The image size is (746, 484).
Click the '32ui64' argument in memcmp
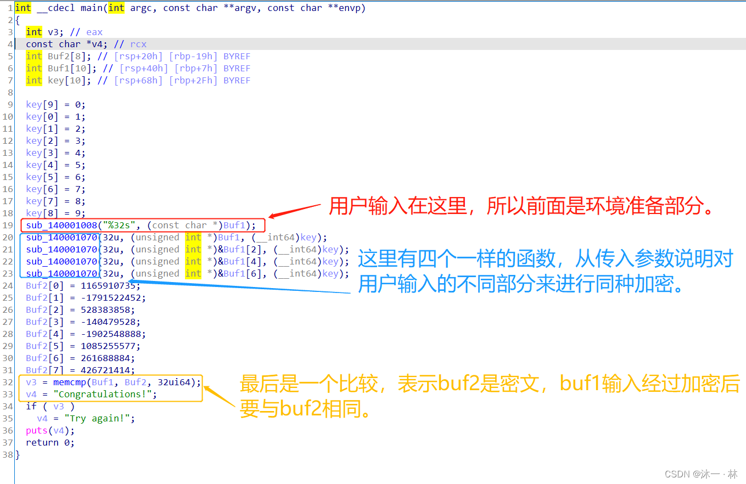(174, 382)
